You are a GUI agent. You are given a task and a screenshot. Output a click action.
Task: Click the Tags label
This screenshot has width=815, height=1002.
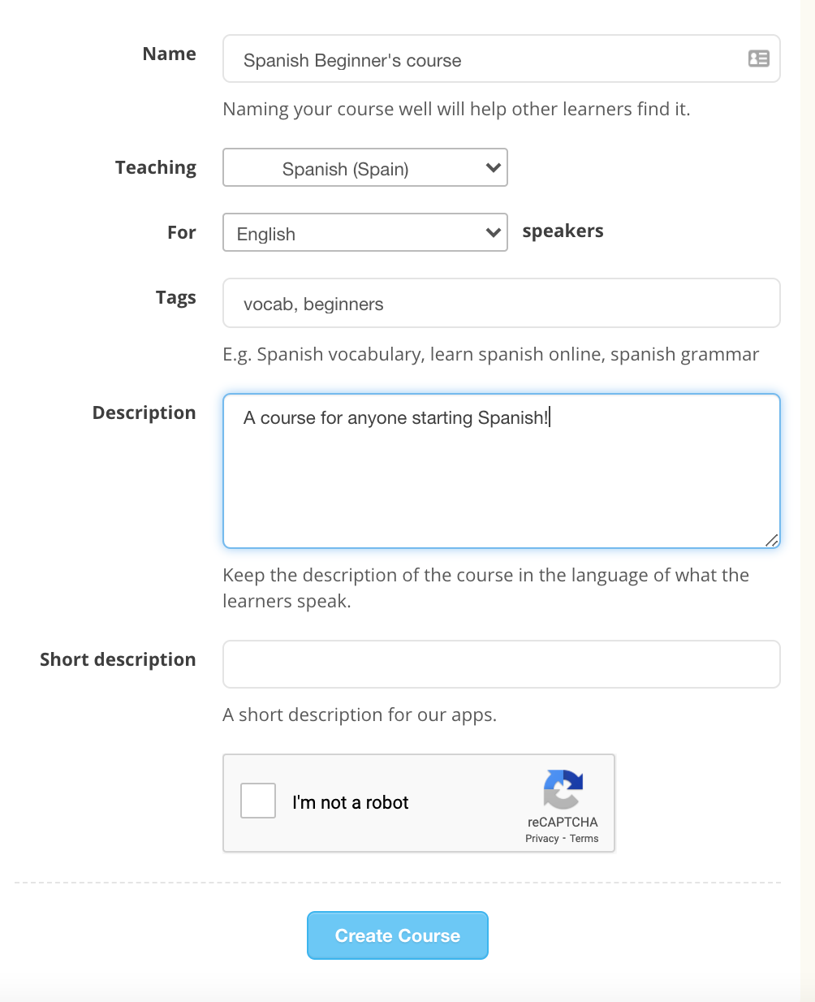pyautogui.click(x=176, y=298)
